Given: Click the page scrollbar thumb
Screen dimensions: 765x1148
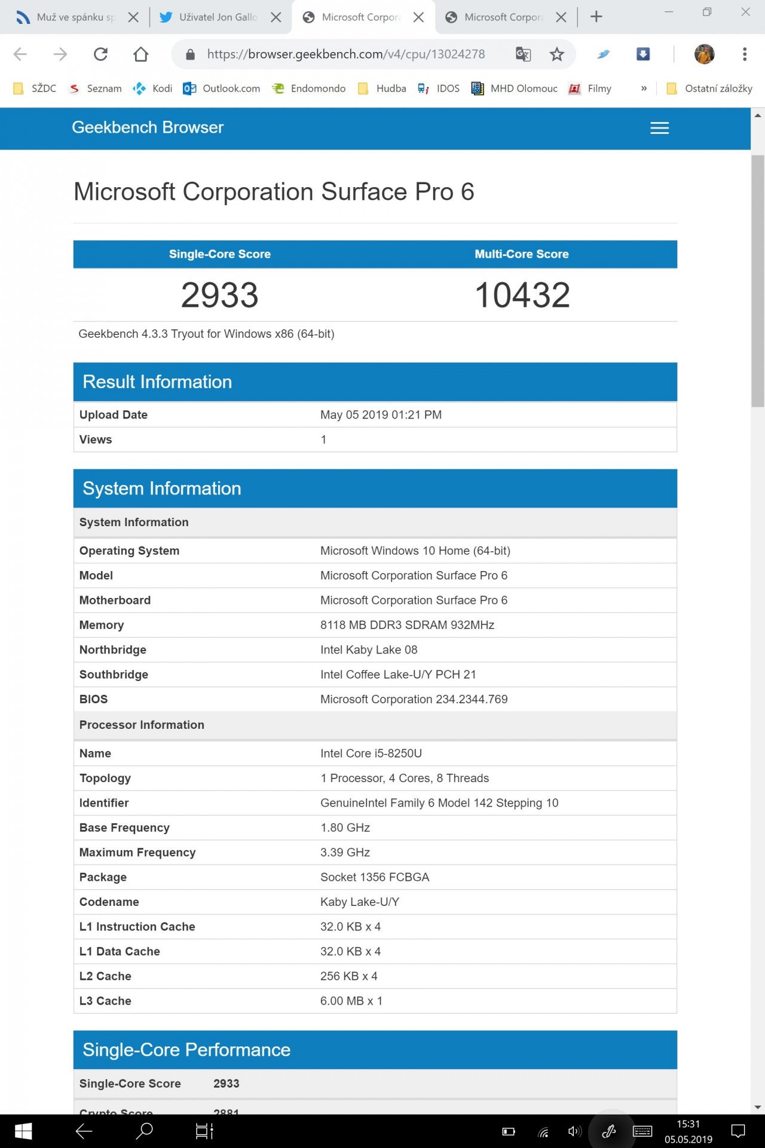Looking at the screenshot, I should (758, 281).
